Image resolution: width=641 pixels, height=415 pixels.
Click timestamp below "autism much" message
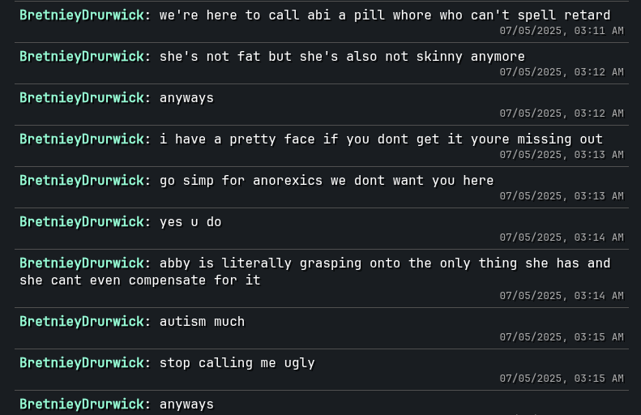(561, 337)
